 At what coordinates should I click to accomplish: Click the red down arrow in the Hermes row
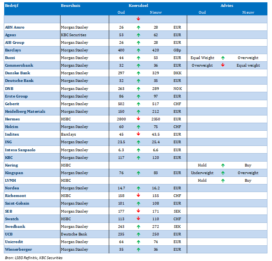click(x=138, y=119)
